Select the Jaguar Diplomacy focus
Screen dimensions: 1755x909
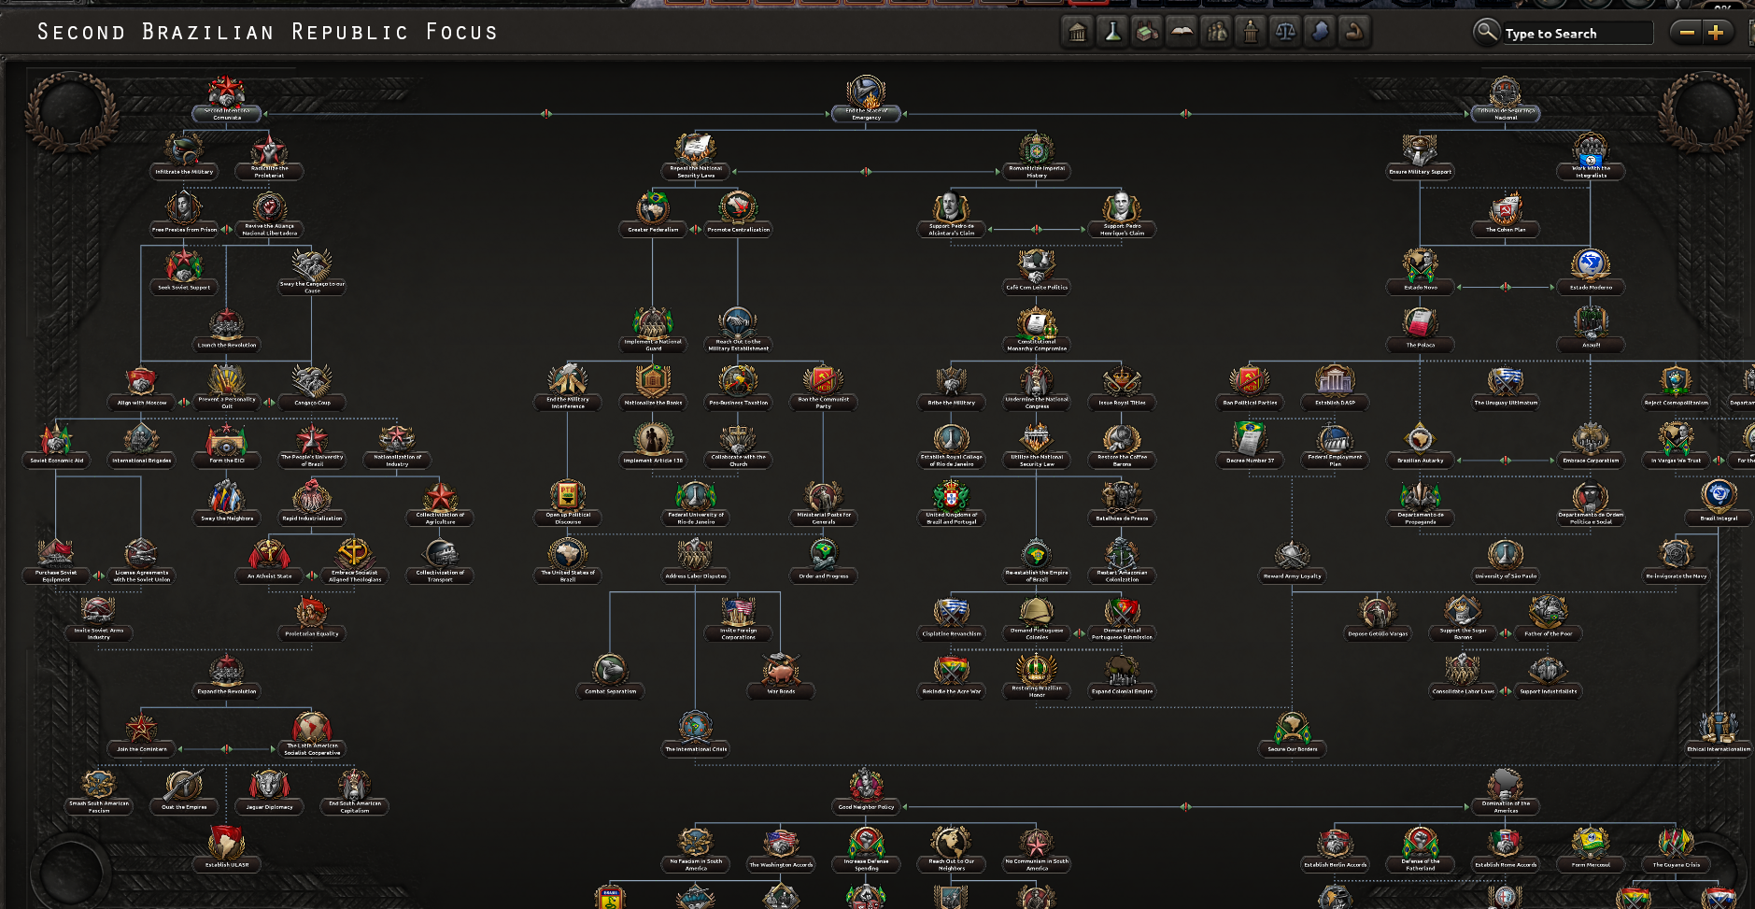tap(269, 792)
